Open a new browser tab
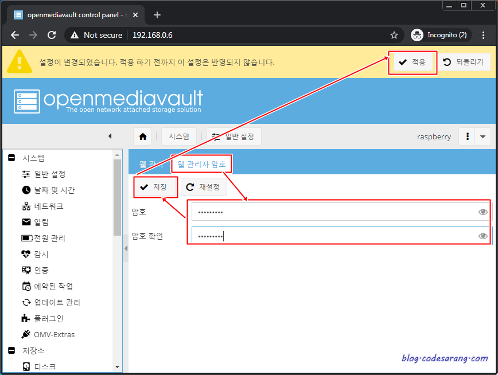Screen dimensions: 498x375 click(x=157, y=15)
